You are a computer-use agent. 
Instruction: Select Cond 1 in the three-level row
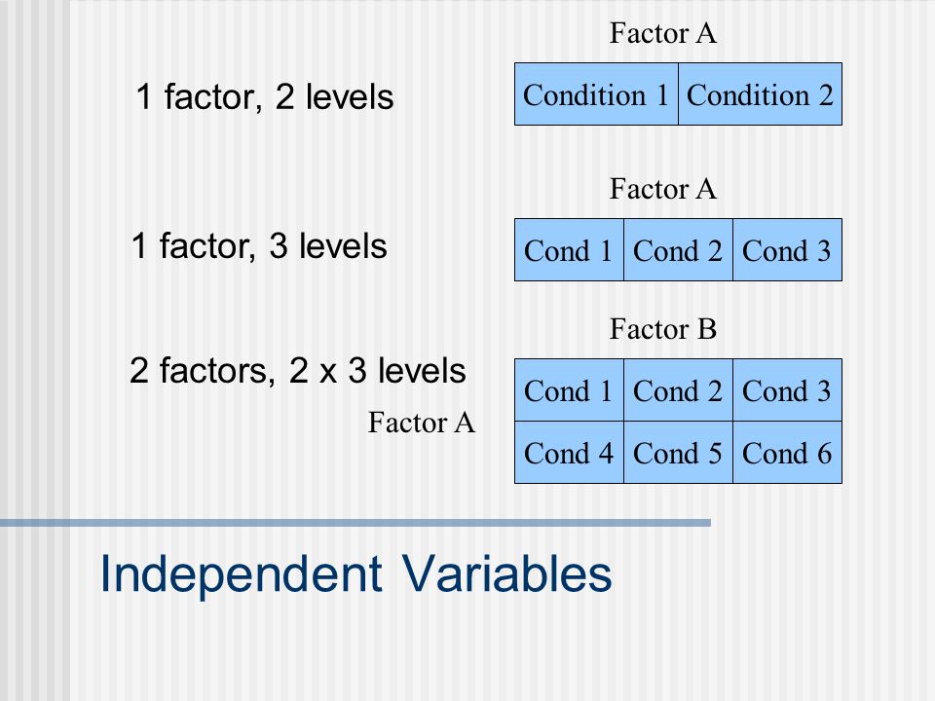click(x=569, y=250)
